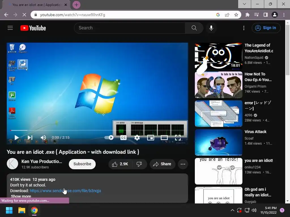
Task: Like the video (2.9K)
Action: point(120,164)
